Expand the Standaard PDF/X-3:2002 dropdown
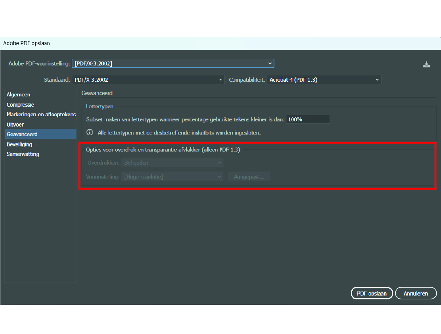Image resolution: width=441 pixels, height=334 pixels. (148, 80)
